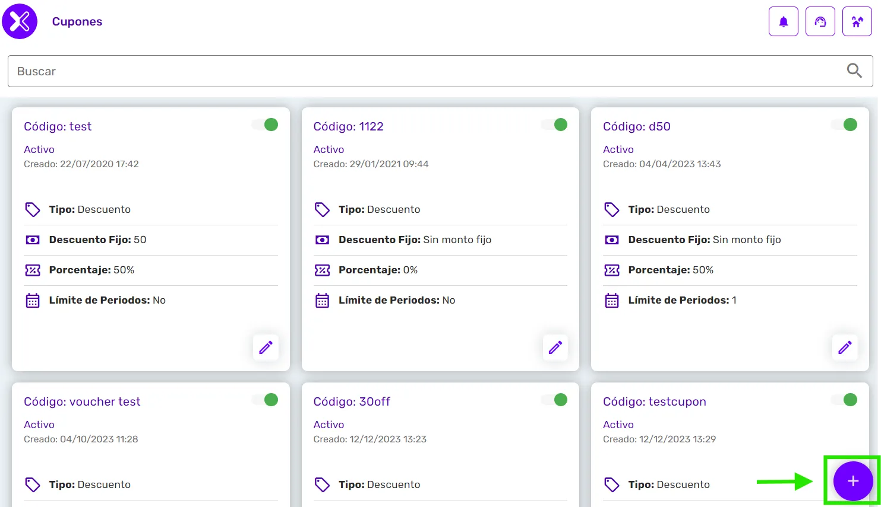Select 'Código: test' card title

pos(58,126)
